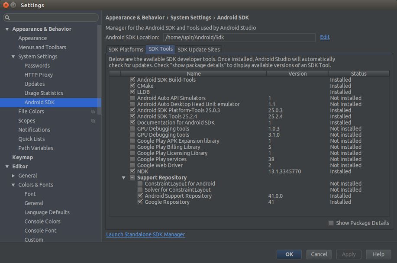Click the Apply button
Screen dimensions: 397x263
[x=349, y=254]
